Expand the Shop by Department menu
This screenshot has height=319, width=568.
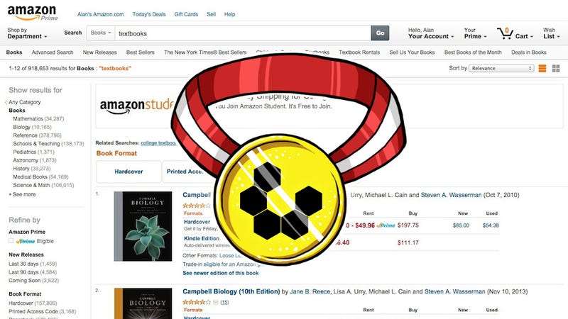[27, 33]
